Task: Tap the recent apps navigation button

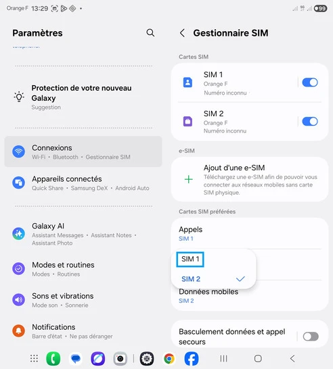Action: pyautogui.click(x=223, y=359)
